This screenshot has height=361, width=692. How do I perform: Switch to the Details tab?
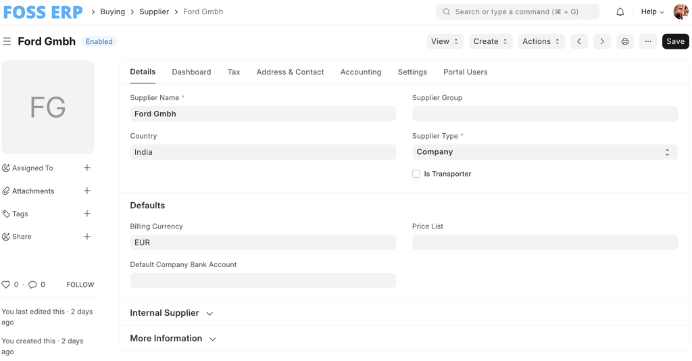(x=143, y=72)
